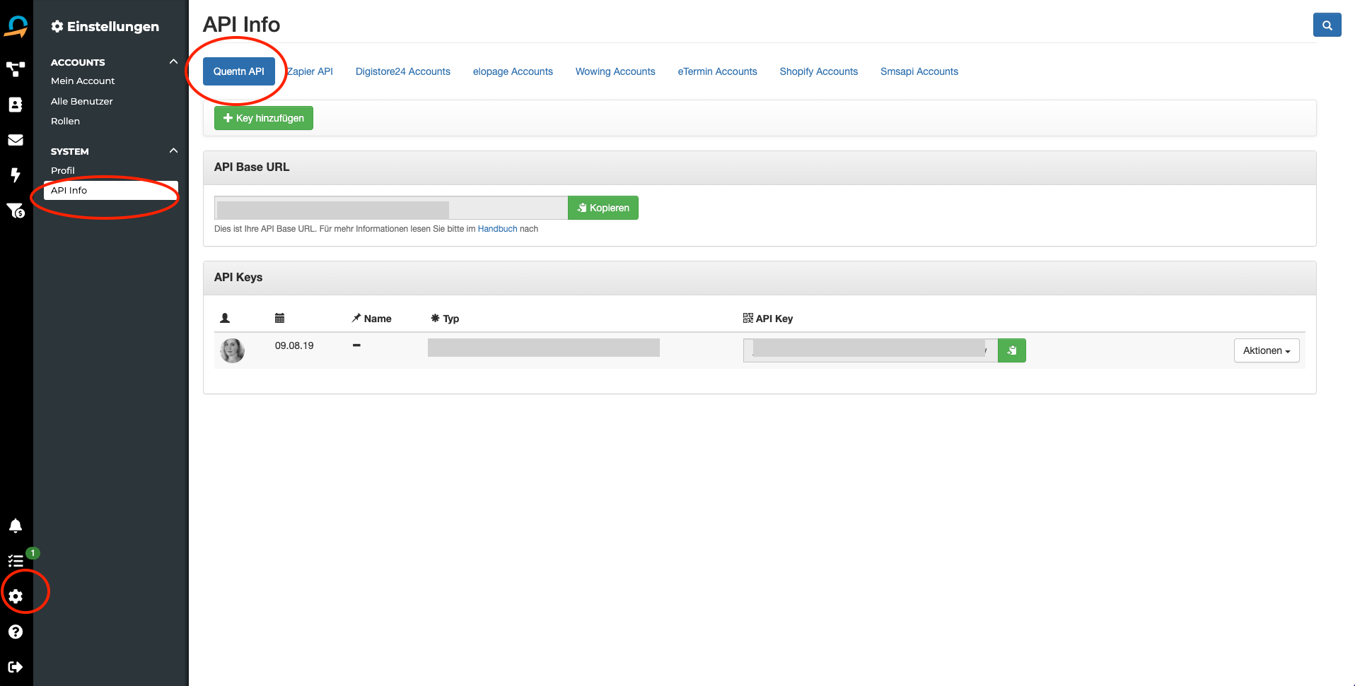Screen dimensions: 1355x686
Task: Switch to the Zapier API tab
Action: [310, 71]
